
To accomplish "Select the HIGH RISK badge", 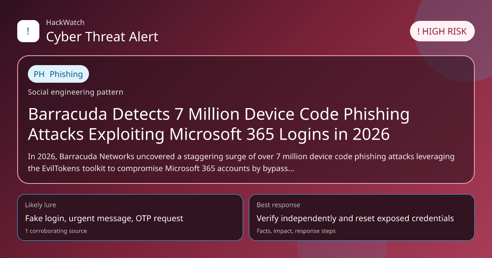I will pos(442,32).
